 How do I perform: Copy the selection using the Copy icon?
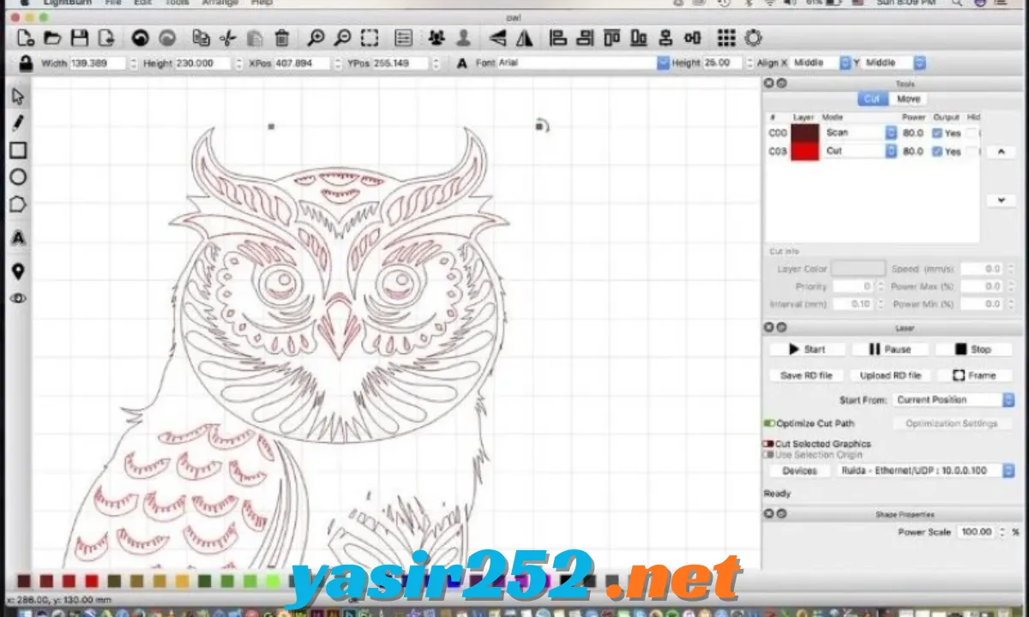coord(202,38)
